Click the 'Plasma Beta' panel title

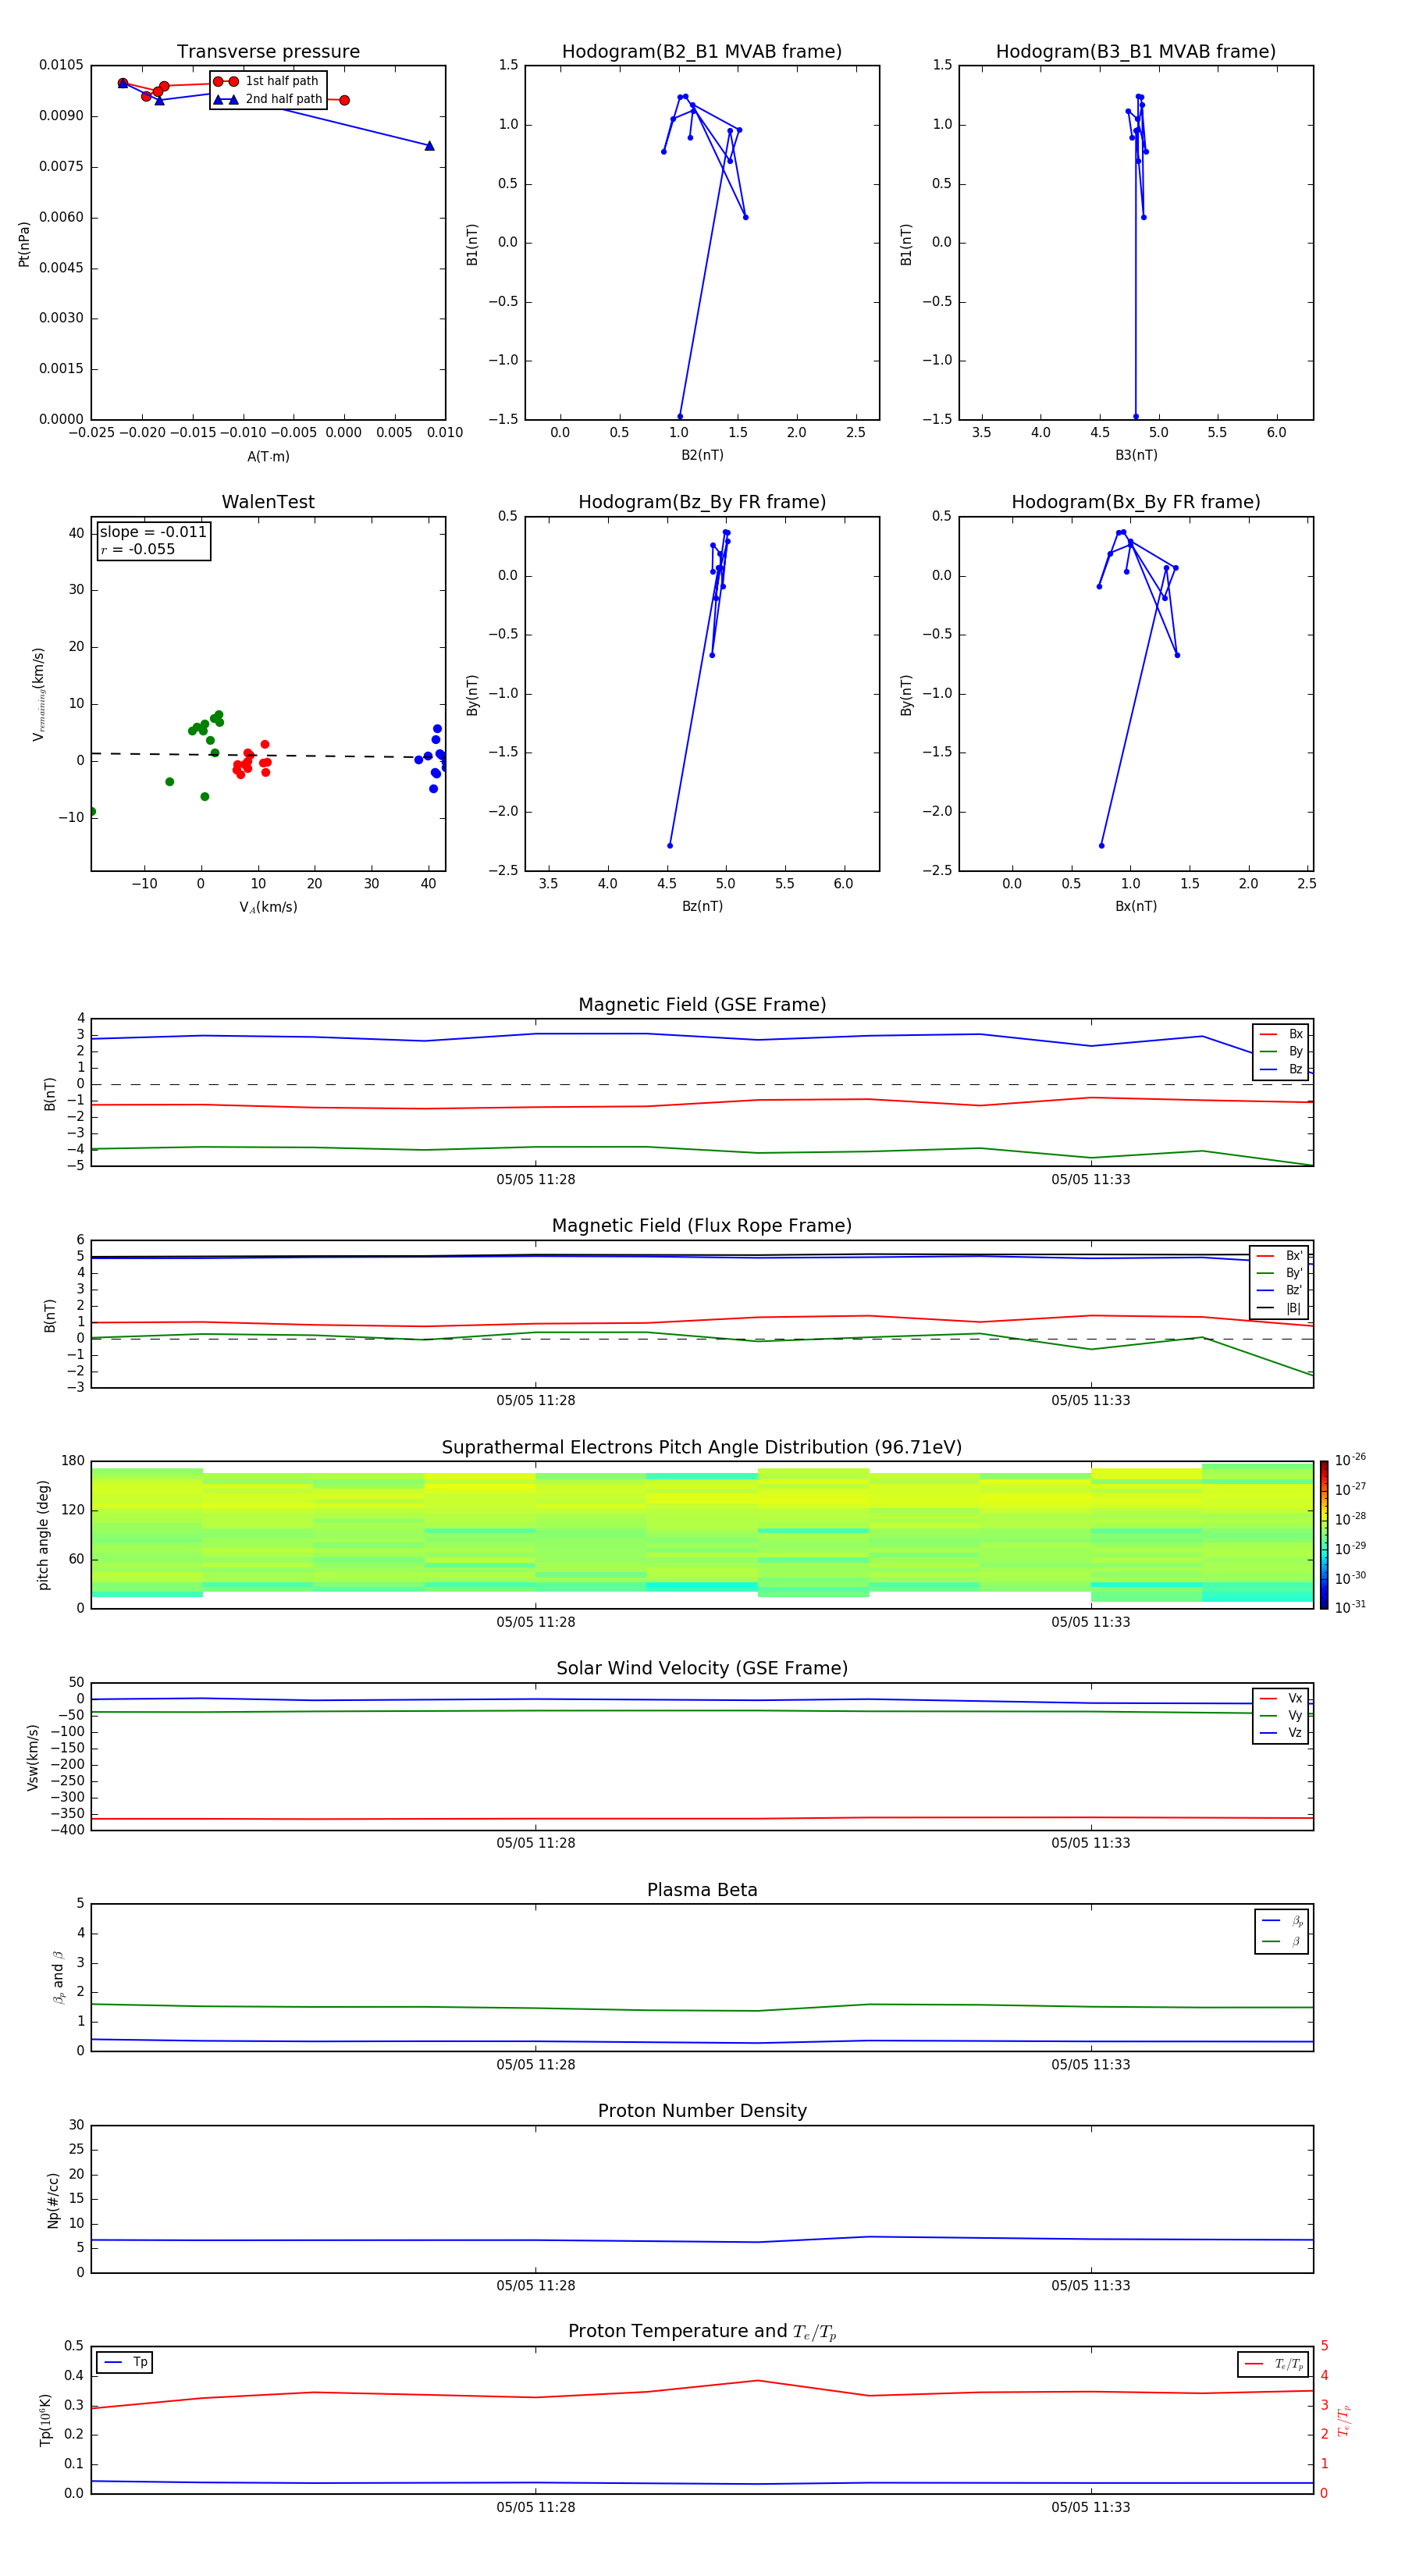click(702, 1890)
